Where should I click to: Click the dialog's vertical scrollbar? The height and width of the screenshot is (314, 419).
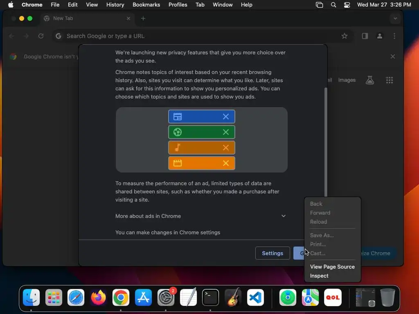325,141
